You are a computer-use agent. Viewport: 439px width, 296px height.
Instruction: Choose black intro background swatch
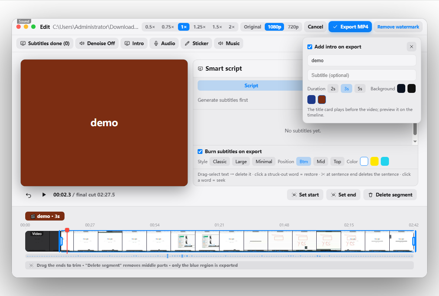coord(411,88)
